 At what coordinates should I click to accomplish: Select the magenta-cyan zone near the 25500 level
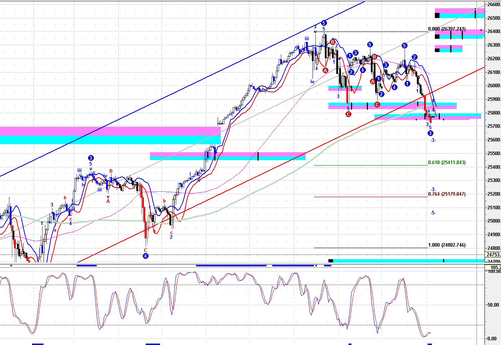227,156
